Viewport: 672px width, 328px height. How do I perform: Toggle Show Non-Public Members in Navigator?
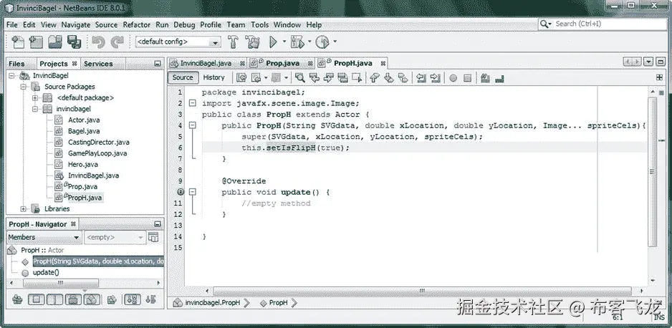tap(74, 300)
